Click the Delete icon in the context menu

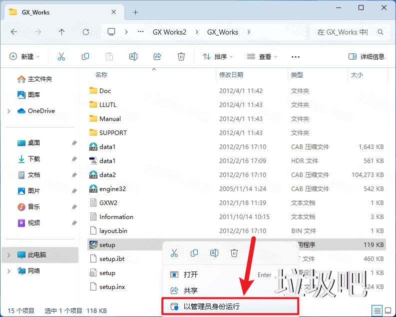tap(234, 253)
